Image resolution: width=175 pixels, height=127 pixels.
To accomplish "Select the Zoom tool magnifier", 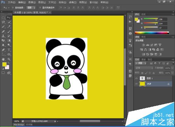I will (x=9, y=59).
